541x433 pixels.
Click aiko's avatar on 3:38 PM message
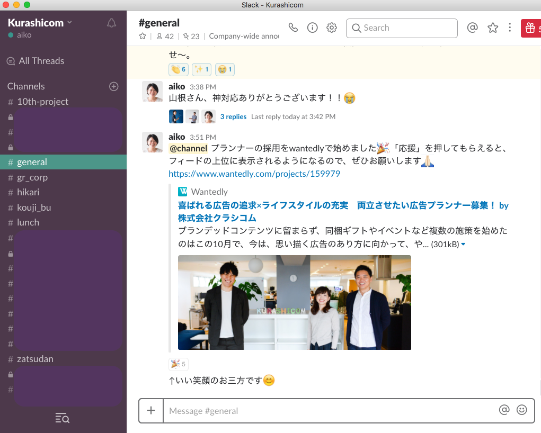tap(153, 92)
